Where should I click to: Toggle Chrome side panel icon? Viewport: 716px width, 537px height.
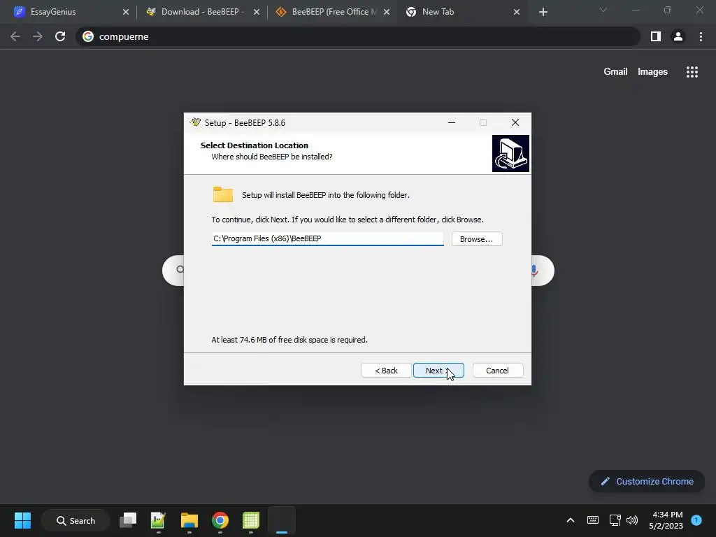(x=656, y=36)
